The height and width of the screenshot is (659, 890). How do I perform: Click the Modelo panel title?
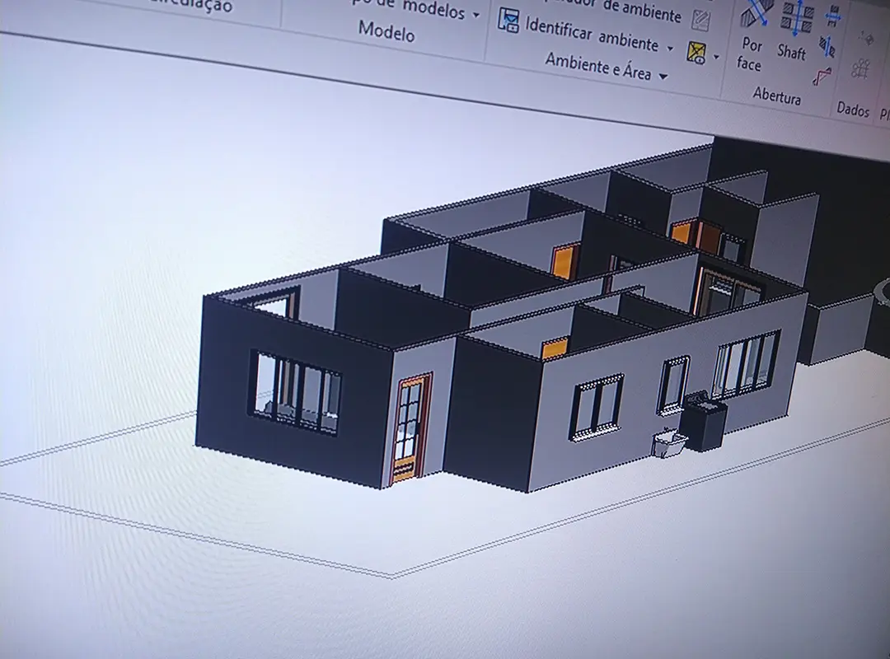pos(386,31)
